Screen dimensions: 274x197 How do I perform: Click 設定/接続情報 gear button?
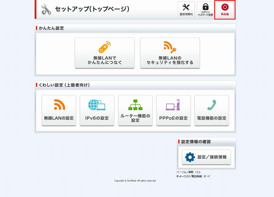pos(206,157)
